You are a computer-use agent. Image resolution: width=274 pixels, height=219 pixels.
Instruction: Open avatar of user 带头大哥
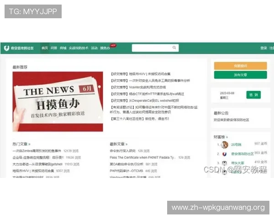pyautogui.click(x=224, y=163)
